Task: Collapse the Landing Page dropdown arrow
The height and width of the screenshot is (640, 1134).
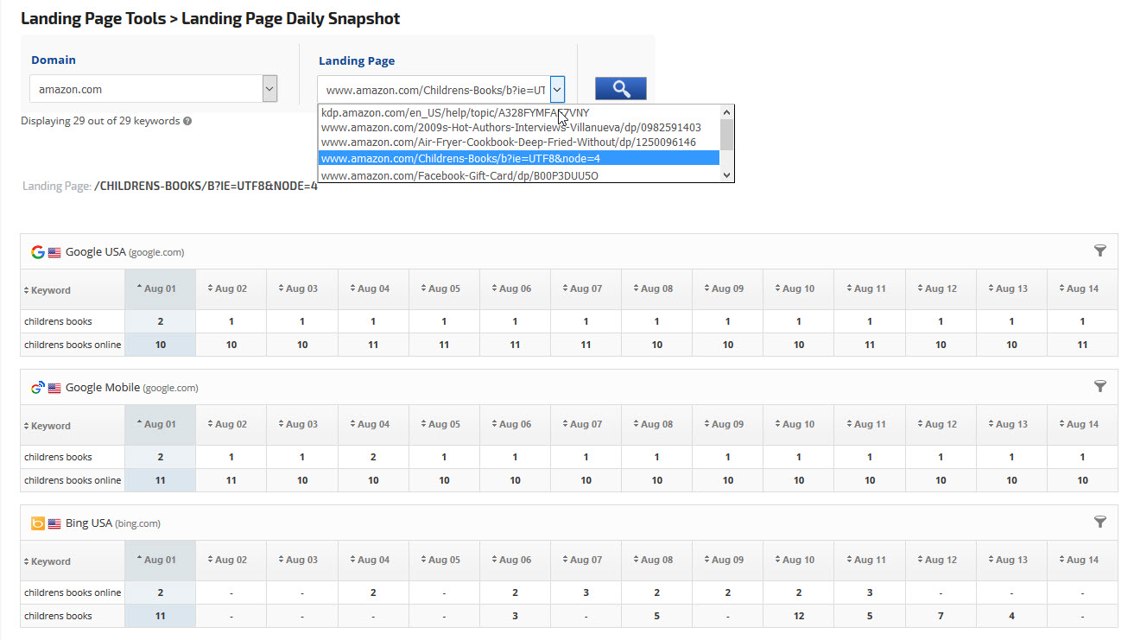Action: (x=557, y=89)
